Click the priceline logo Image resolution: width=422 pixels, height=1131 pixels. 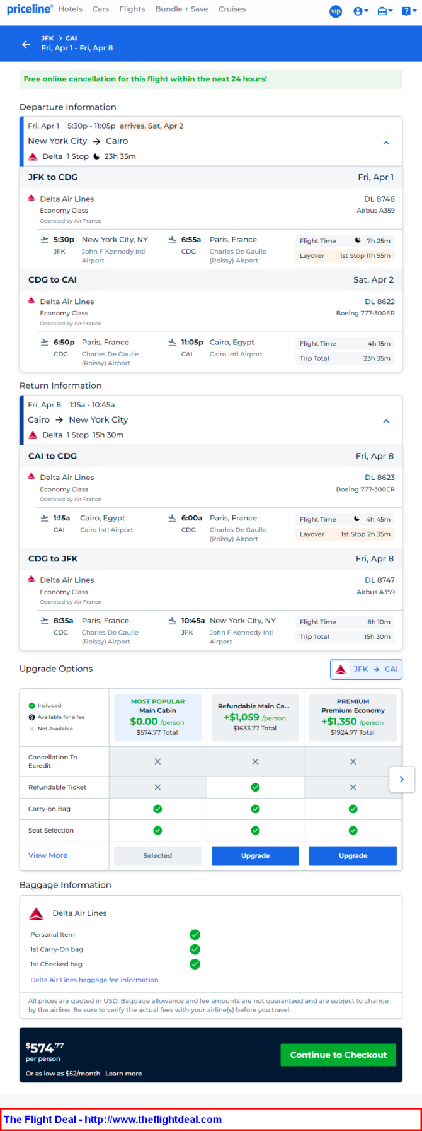(29, 9)
